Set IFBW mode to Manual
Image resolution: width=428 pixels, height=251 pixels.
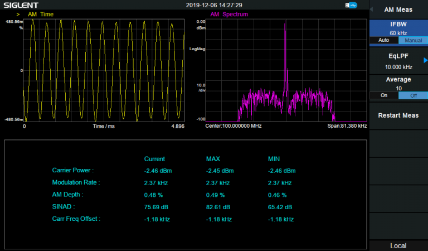pyautogui.click(x=413, y=41)
